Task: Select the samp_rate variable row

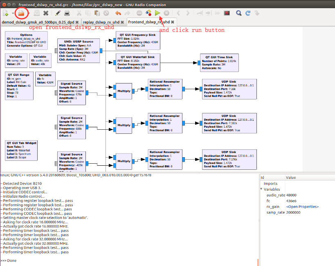Action: click(297, 212)
